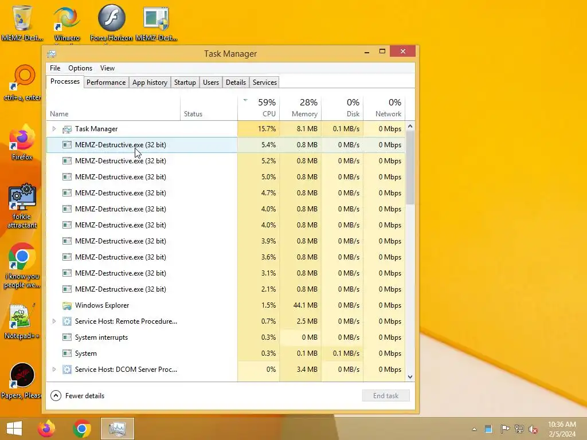Click the End task button
The width and height of the screenshot is (587, 440).
[x=386, y=395]
